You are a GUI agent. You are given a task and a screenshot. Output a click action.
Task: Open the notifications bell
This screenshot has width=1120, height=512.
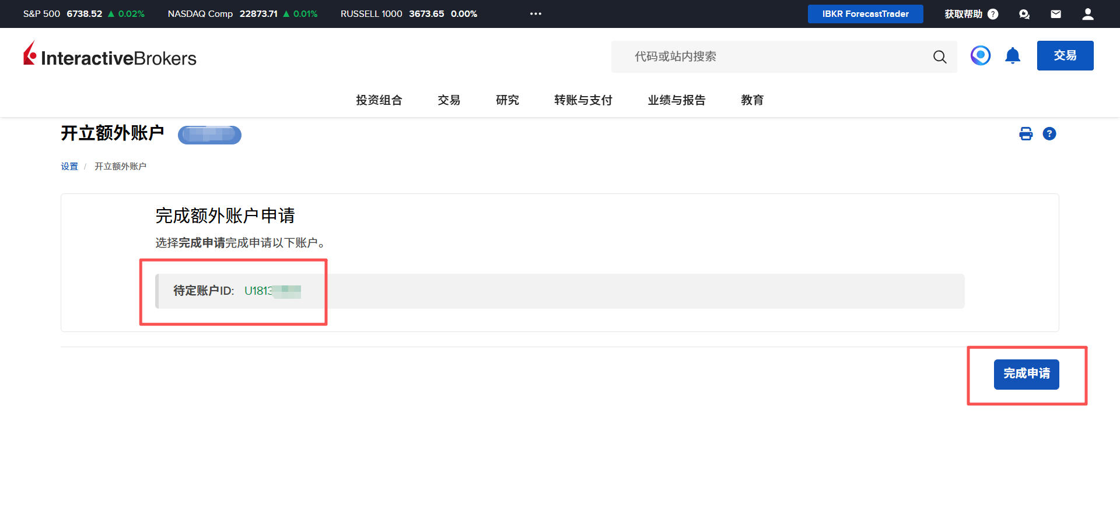tap(1013, 56)
